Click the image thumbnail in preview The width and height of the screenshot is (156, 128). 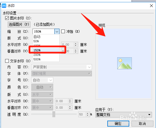pyautogui.click(x=124, y=63)
